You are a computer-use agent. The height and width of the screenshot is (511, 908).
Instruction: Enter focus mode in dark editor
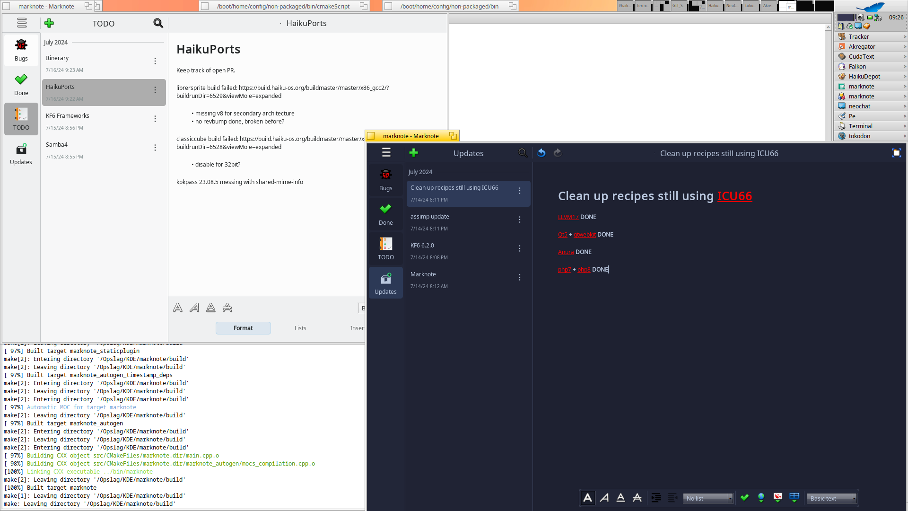click(x=896, y=152)
